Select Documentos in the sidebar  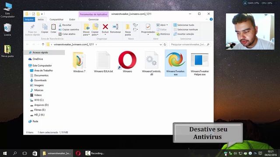39,75
